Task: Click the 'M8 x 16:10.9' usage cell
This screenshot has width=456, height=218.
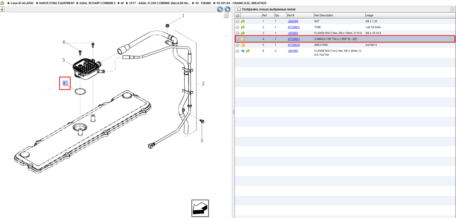Action: (373, 33)
